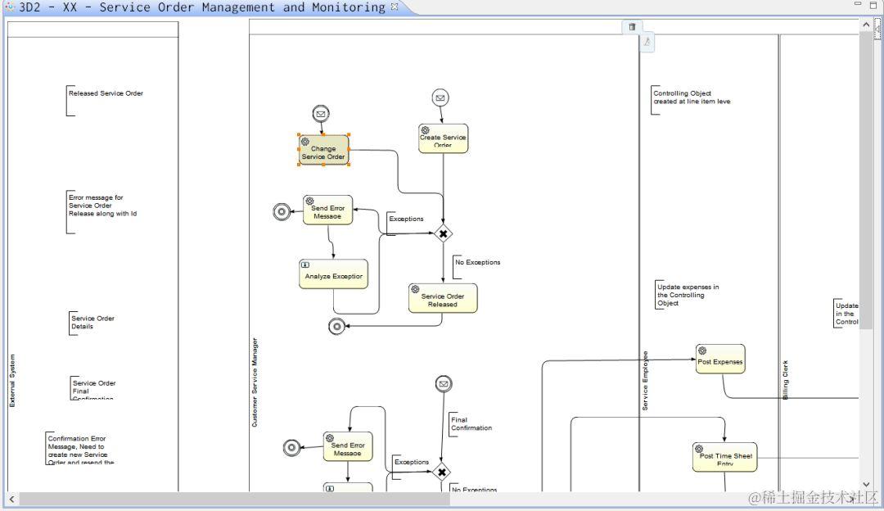Image resolution: width=884 pixels, height=511 pixels.
Task: Click the upper No Exceptions label
Action: [477, 262]
